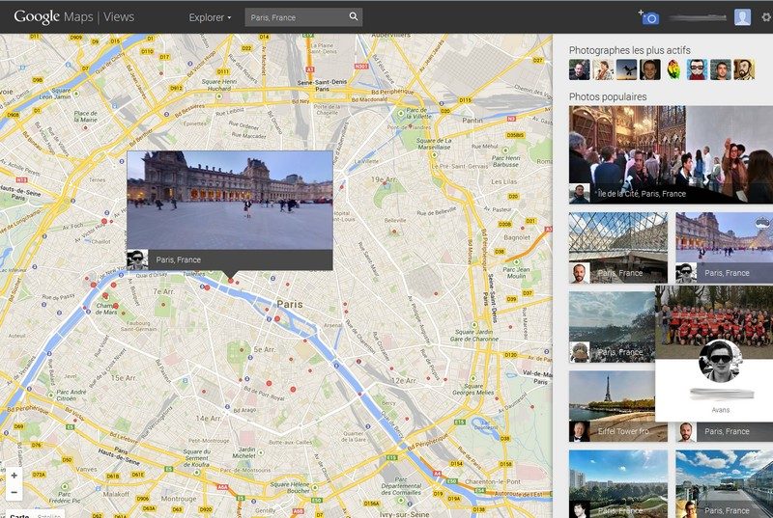Click author avatar on Île de la Cité photo
Screen dimensions: 773x518
[x=579, y=194]
